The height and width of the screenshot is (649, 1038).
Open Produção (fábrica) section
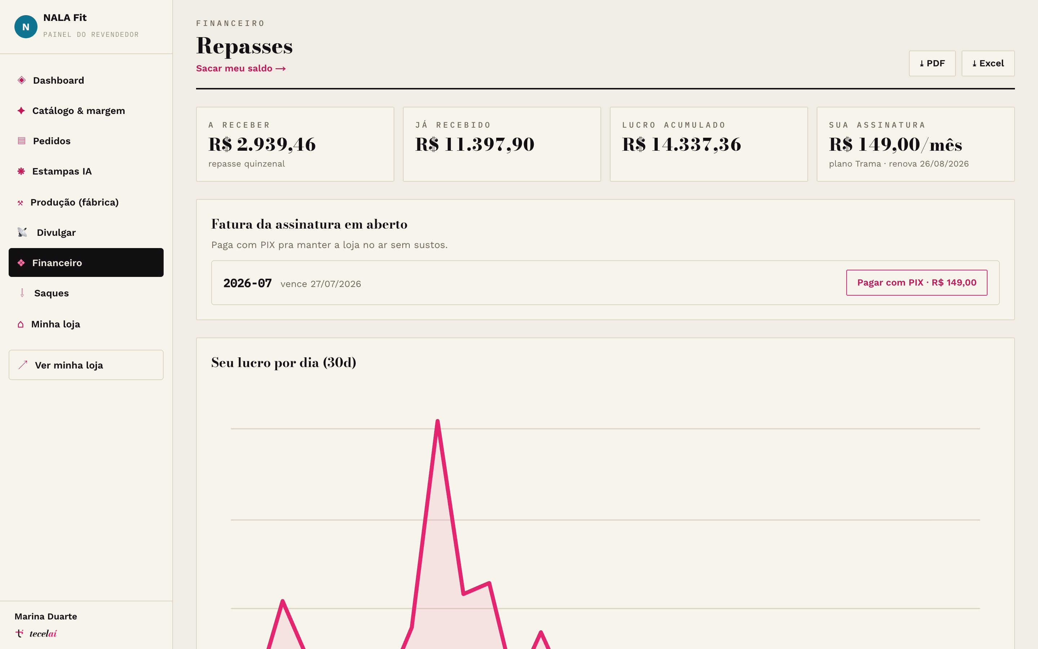(x=86, y=202)
